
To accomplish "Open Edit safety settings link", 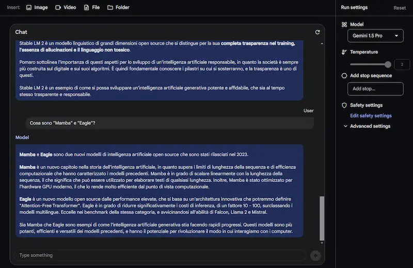I will [x=371, y=116].
